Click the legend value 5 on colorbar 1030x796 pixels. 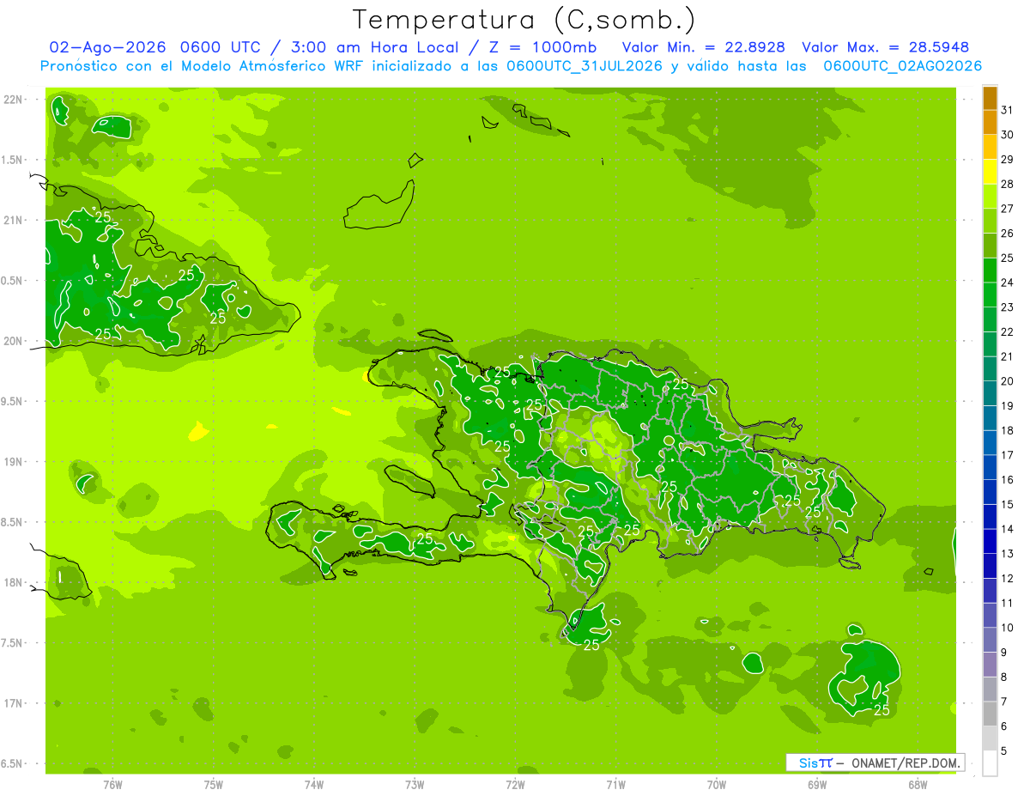1004,750
